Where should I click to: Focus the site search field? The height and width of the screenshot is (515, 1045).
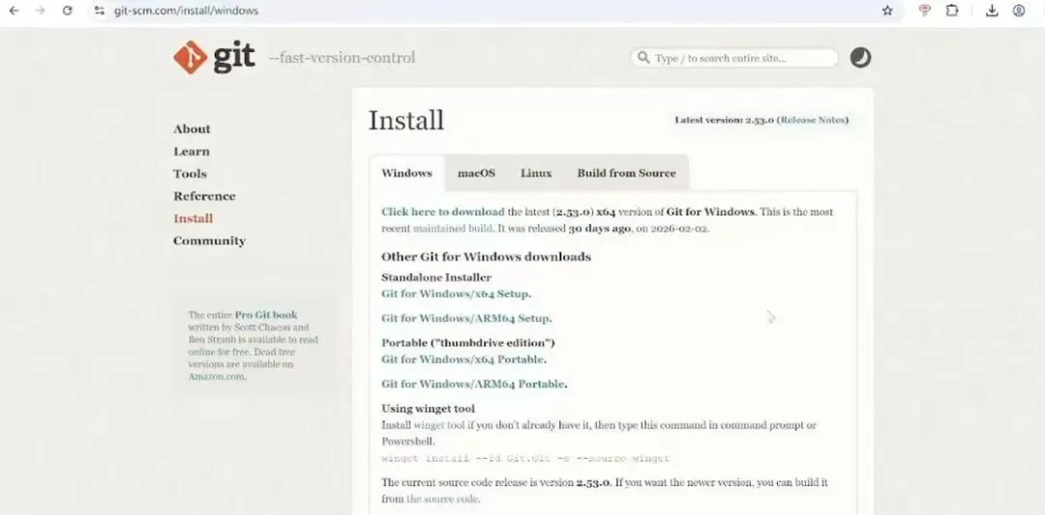[733, 58]
